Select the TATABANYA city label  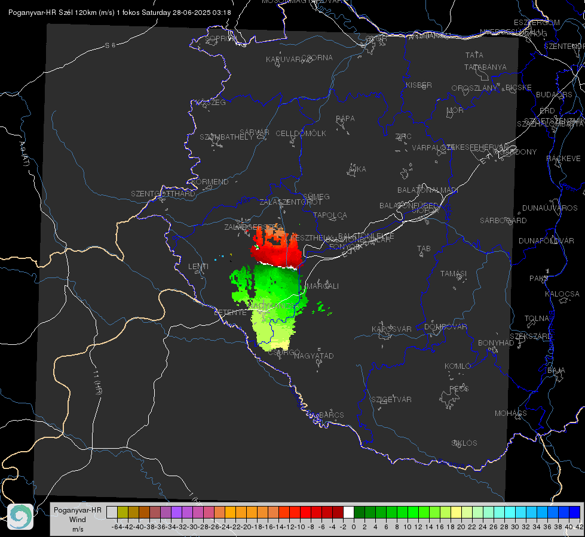(x=485, y=67)
